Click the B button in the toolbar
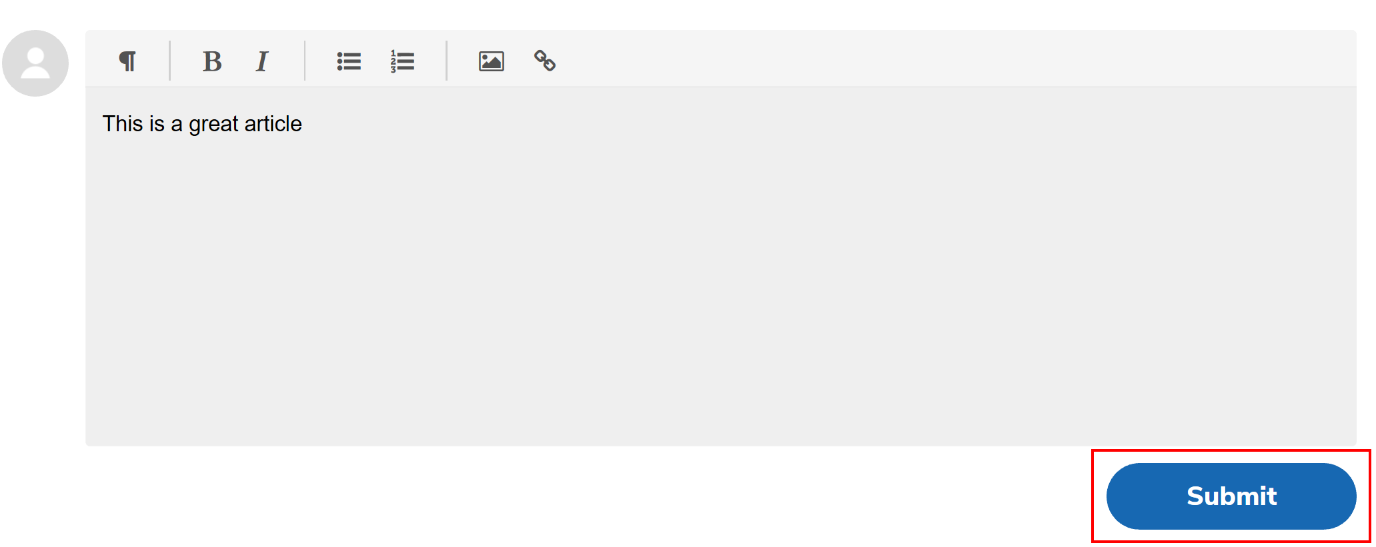1376x547 pixels. (212, 61)
